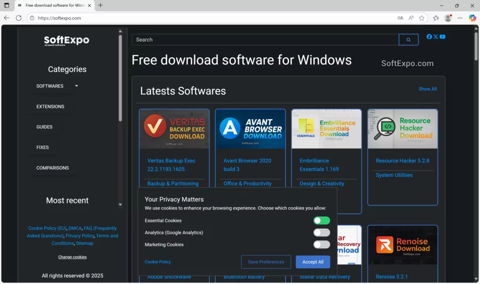Open SoftExpo's Facebook page icon
The height and width of the screenshot is (284, 480).
pyautogui.click(x=429, y=37)
